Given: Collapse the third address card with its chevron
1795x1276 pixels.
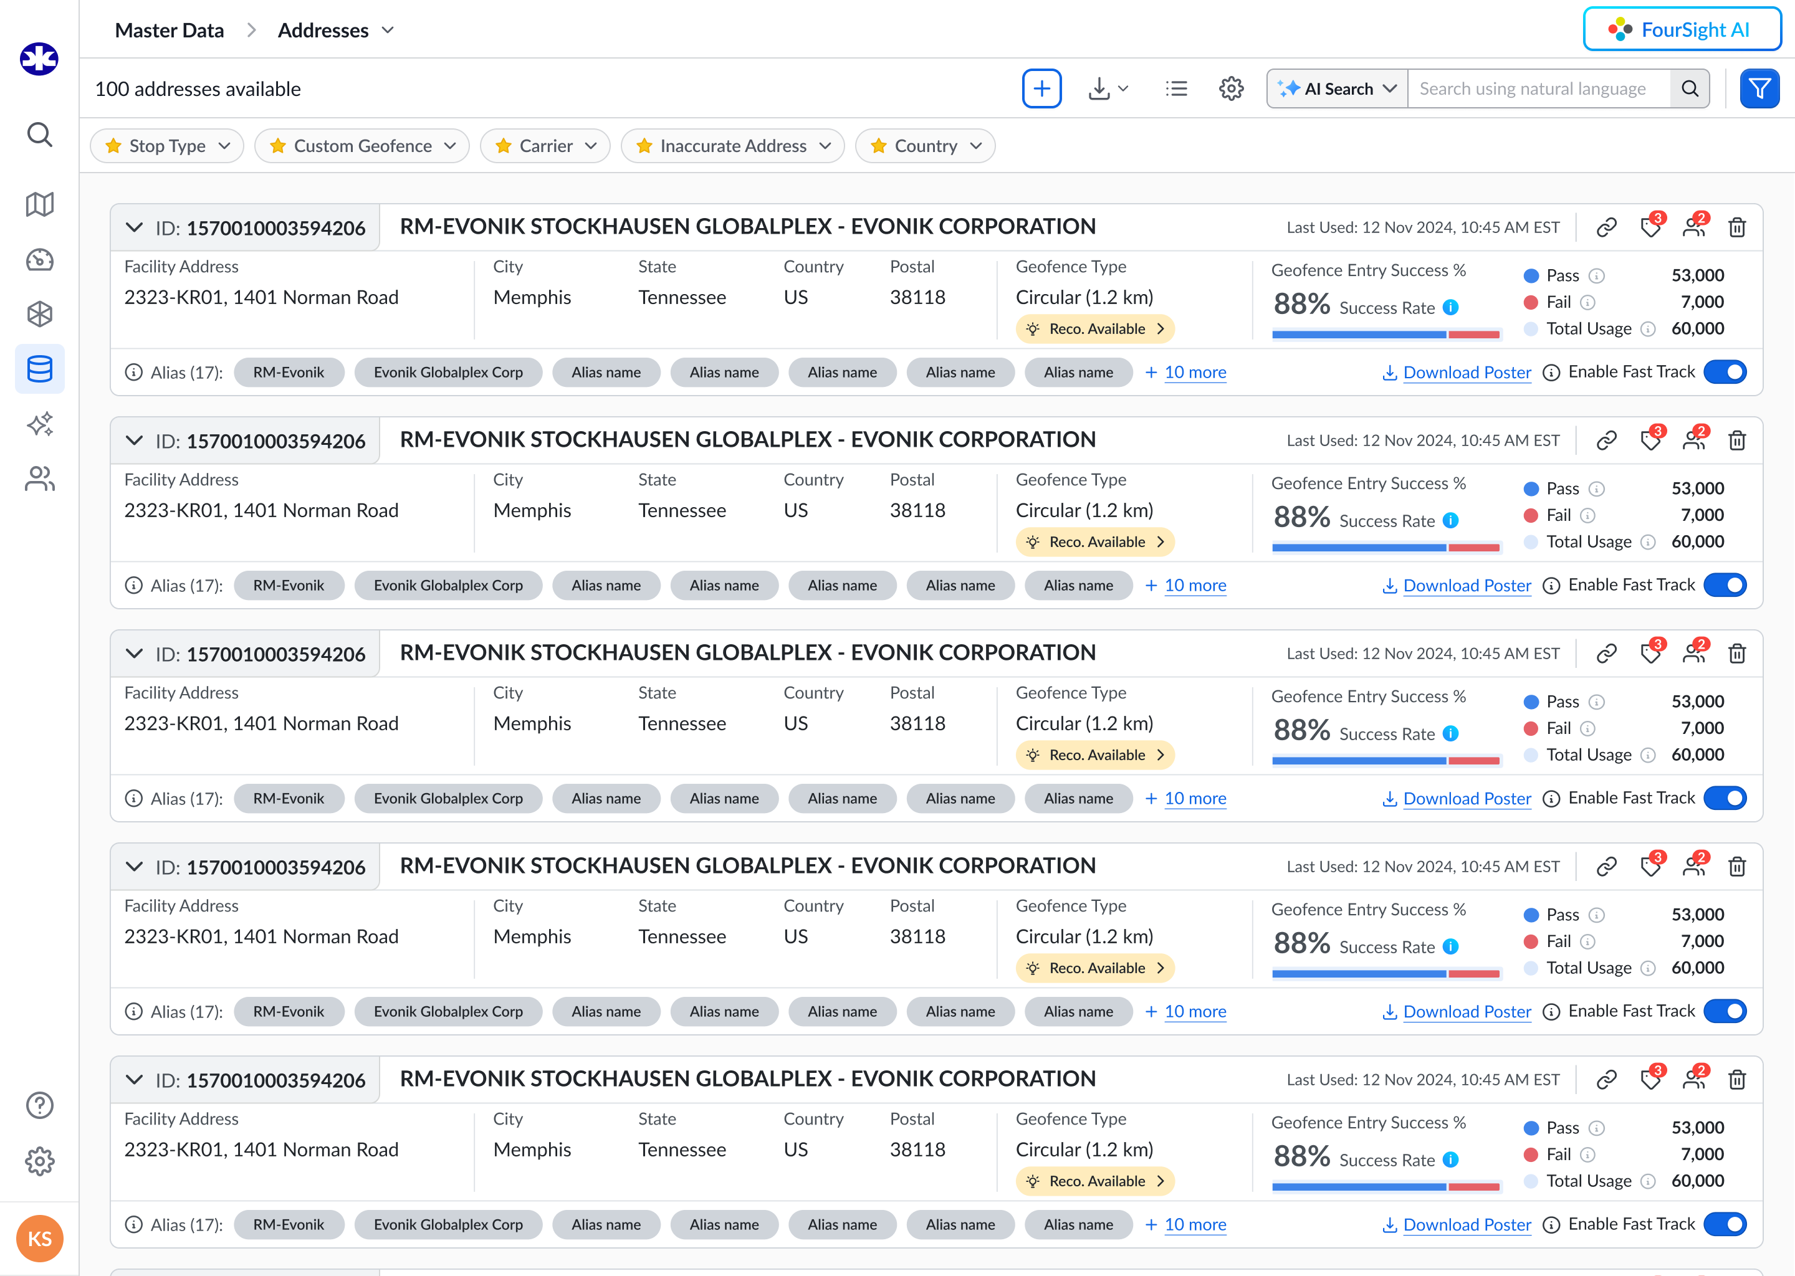Looking at the screenshot, I should pos(135,654).
